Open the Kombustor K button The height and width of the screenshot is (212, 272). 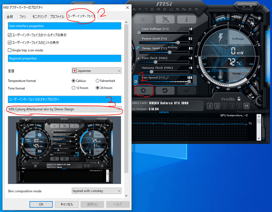(143, 19)
